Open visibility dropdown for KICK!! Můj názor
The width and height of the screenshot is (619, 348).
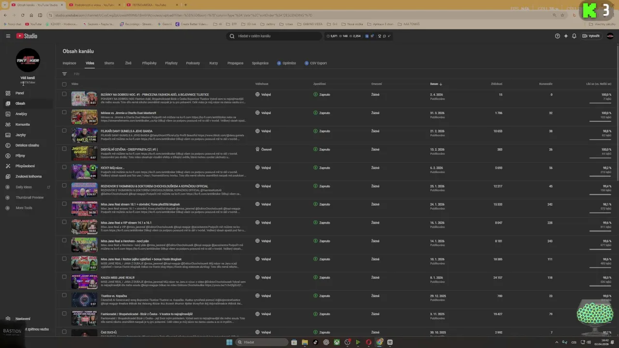click(x=263, y=168)
